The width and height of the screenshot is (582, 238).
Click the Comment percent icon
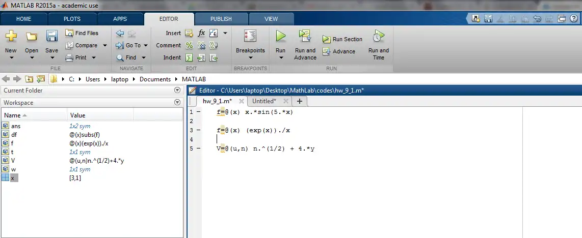[x=189, y=45]
